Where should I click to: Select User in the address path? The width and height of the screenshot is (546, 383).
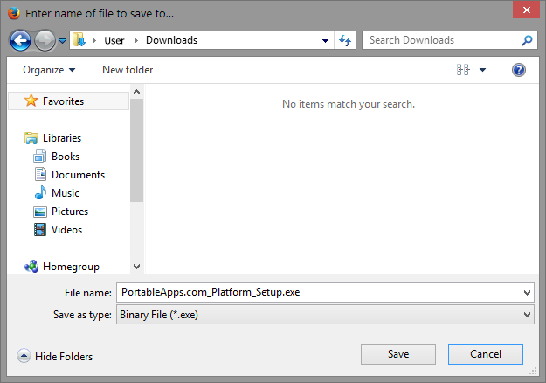(x=114, y=40)
